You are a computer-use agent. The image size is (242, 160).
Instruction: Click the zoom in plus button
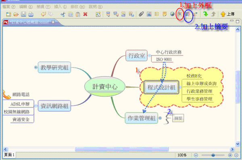(x=230, y=155)
